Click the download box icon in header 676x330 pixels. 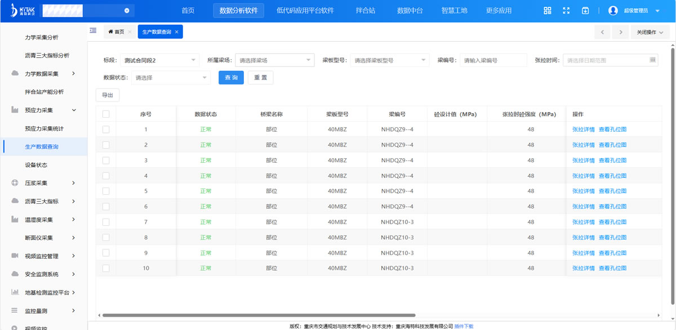[x=585, y=11]
